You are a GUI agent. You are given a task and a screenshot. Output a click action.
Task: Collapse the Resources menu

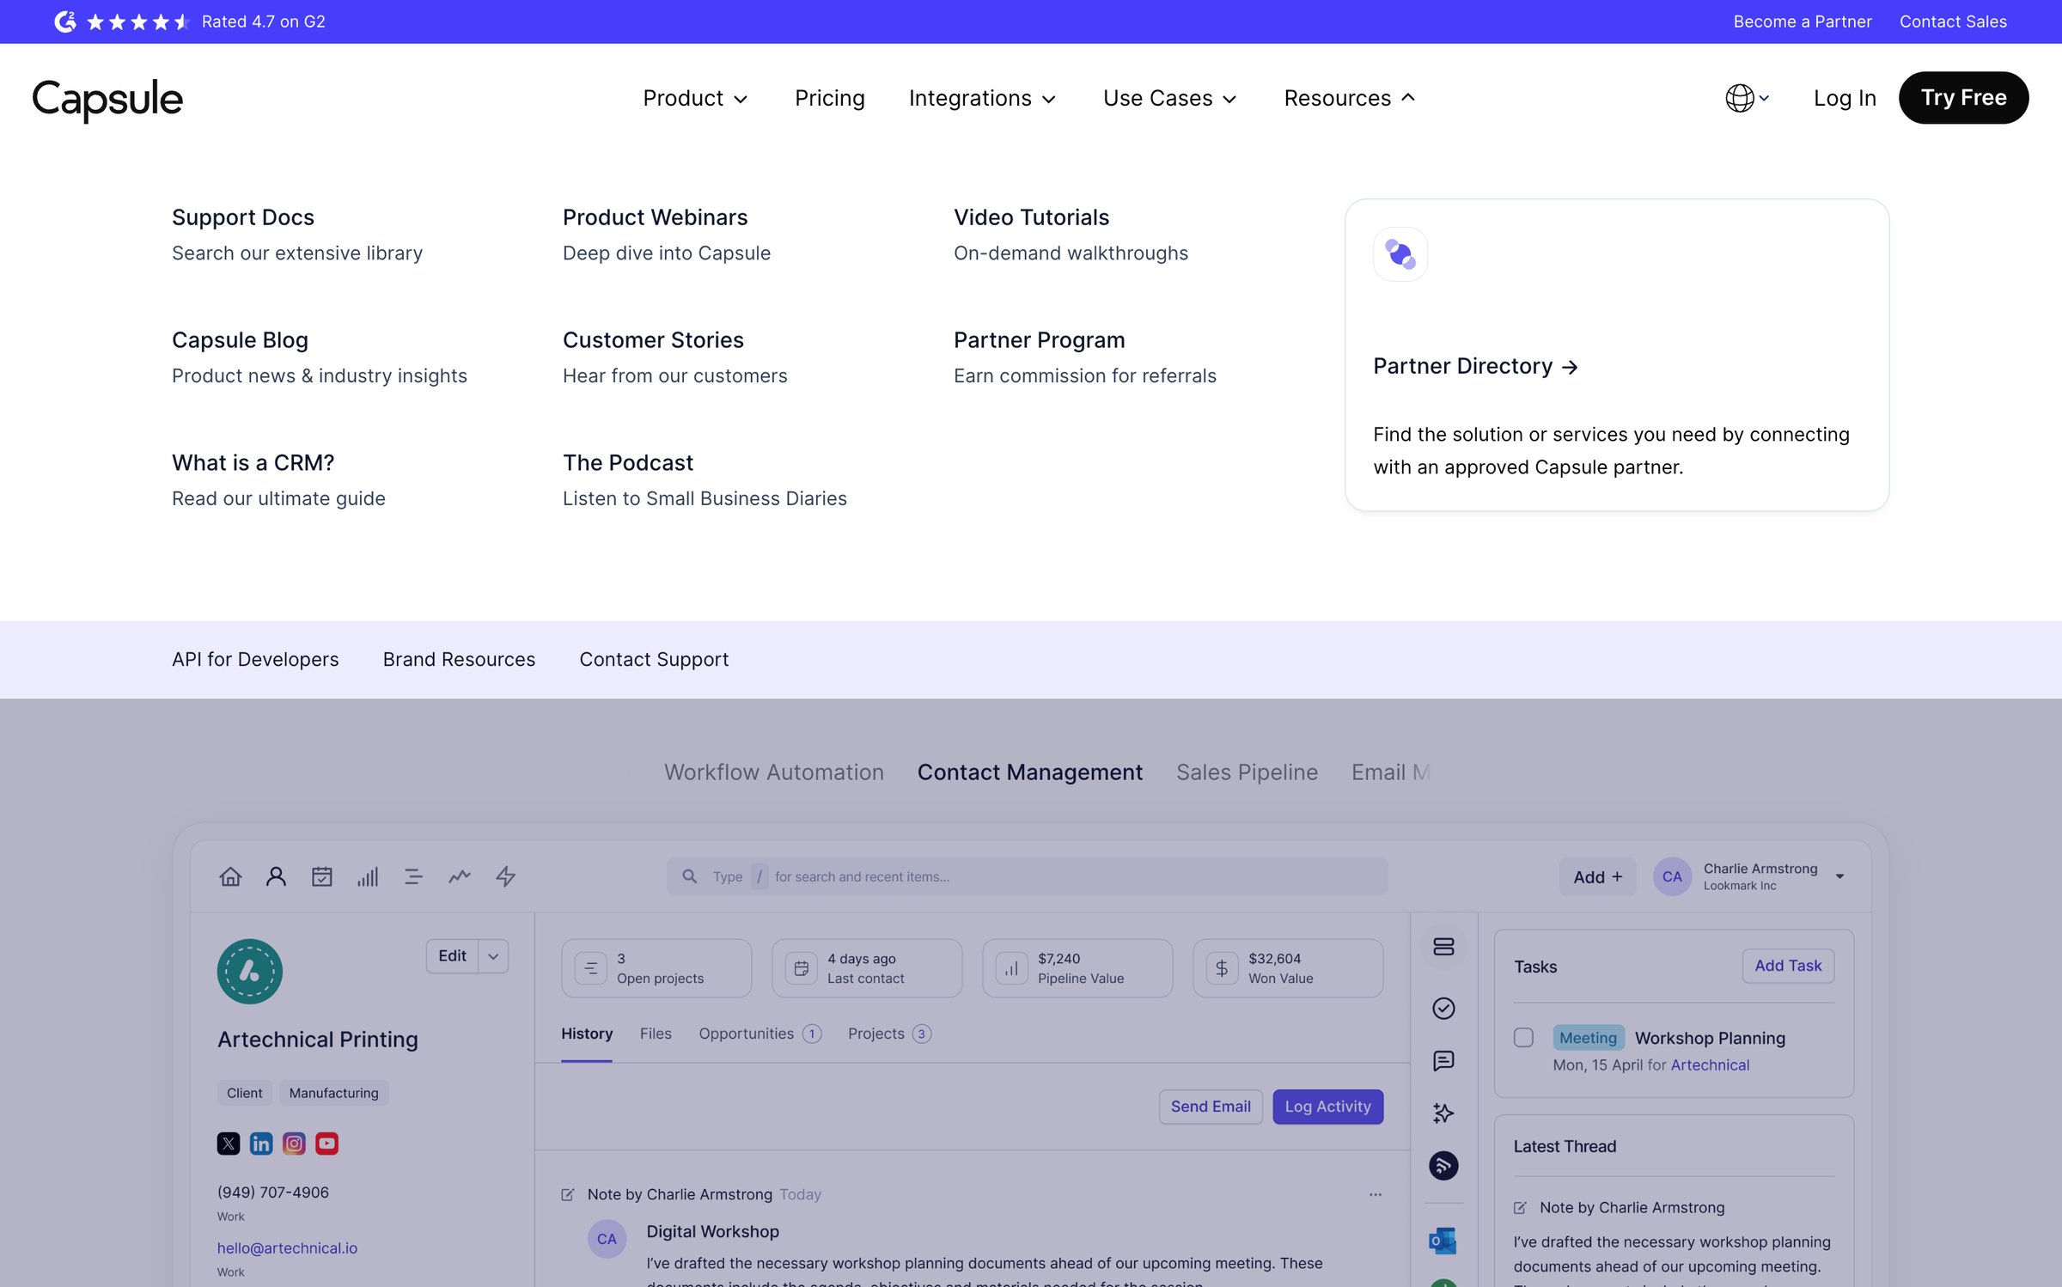coord(1349,98)
